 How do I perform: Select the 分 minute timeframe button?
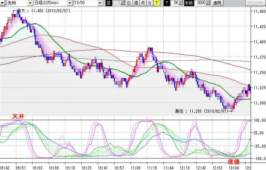click(x=149, y=3)
